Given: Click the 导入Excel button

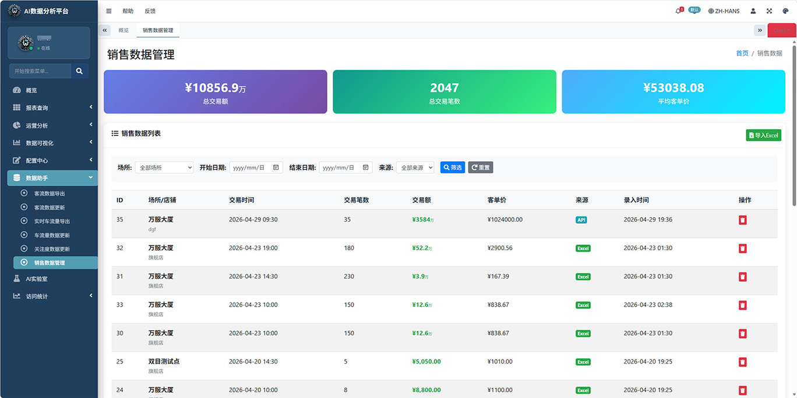Looking at the screenshot, I should 763,135.
